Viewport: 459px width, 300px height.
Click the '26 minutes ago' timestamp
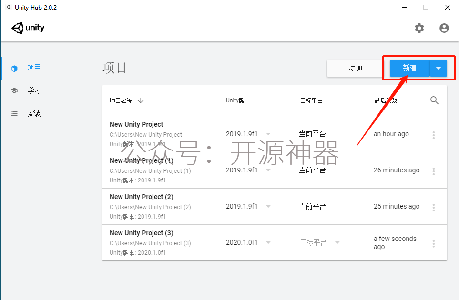pyautogui.click(x=397, y=170)
